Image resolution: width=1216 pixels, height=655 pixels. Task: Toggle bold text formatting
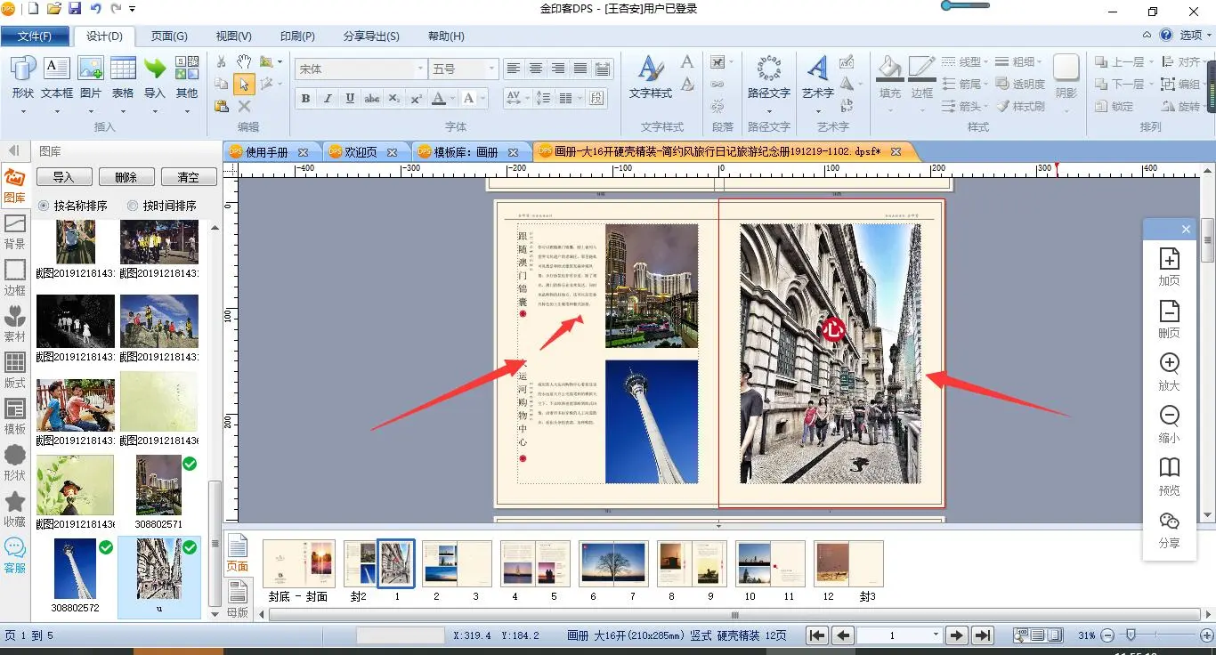click(x=305, y=98)
